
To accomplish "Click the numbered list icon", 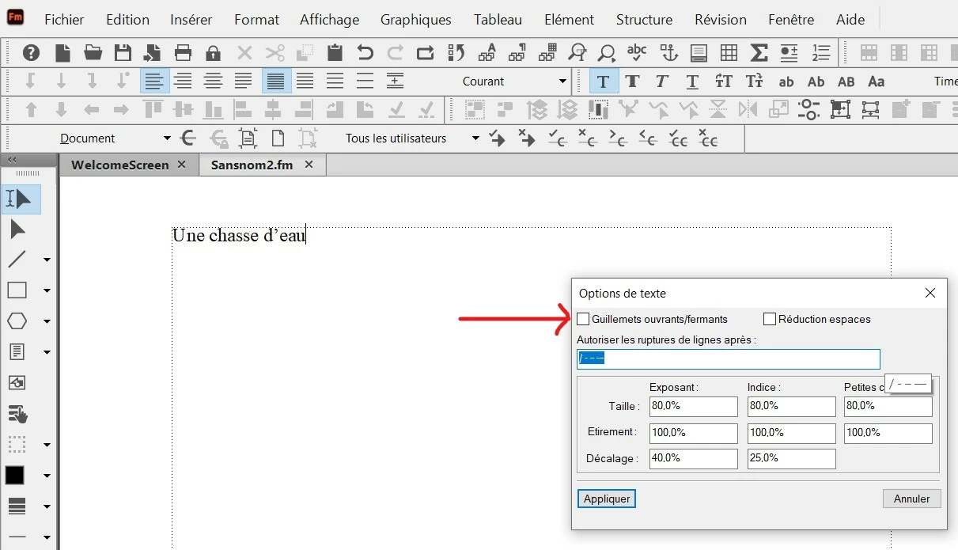I will click(x=821, y=53).
